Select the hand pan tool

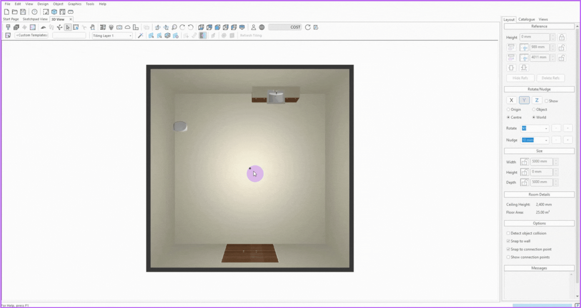coord(92,27)
